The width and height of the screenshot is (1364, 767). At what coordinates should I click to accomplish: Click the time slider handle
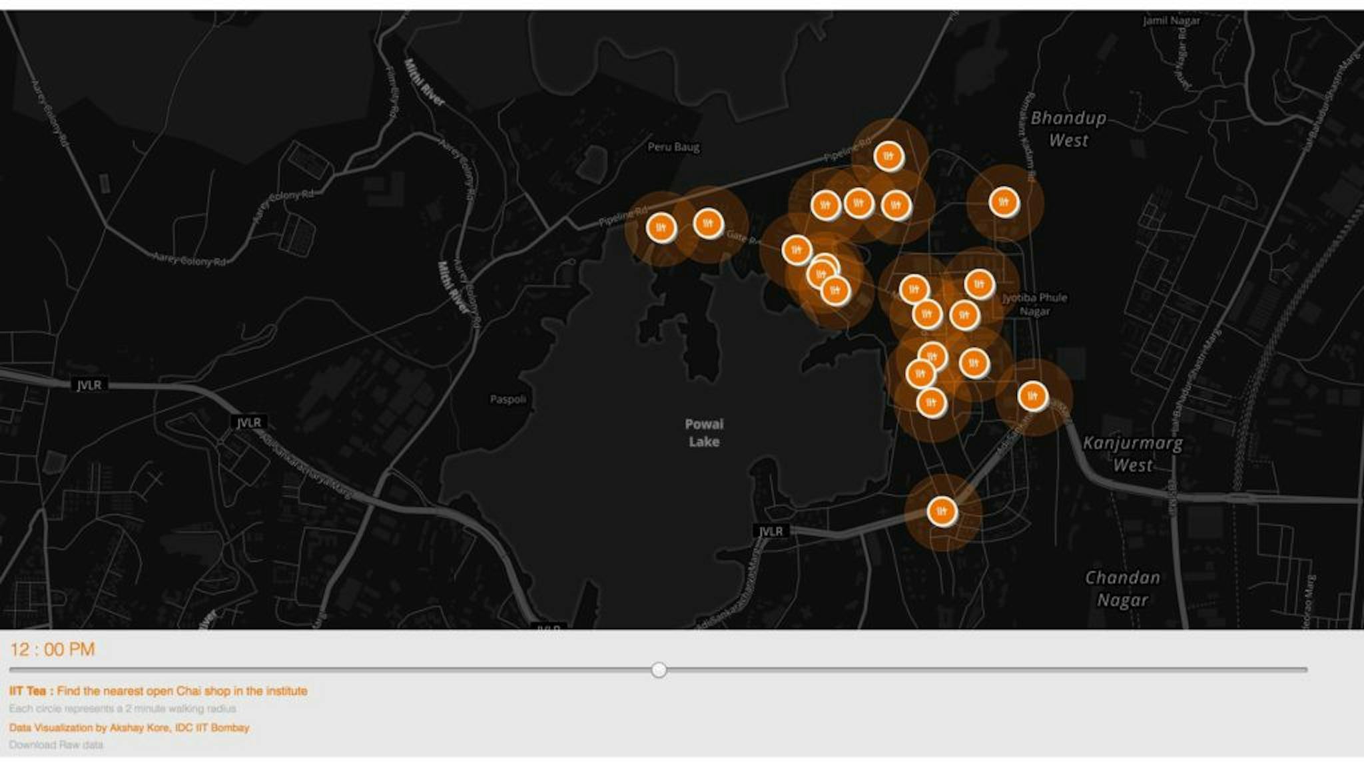pyautogui.click(x=659, y=670)
